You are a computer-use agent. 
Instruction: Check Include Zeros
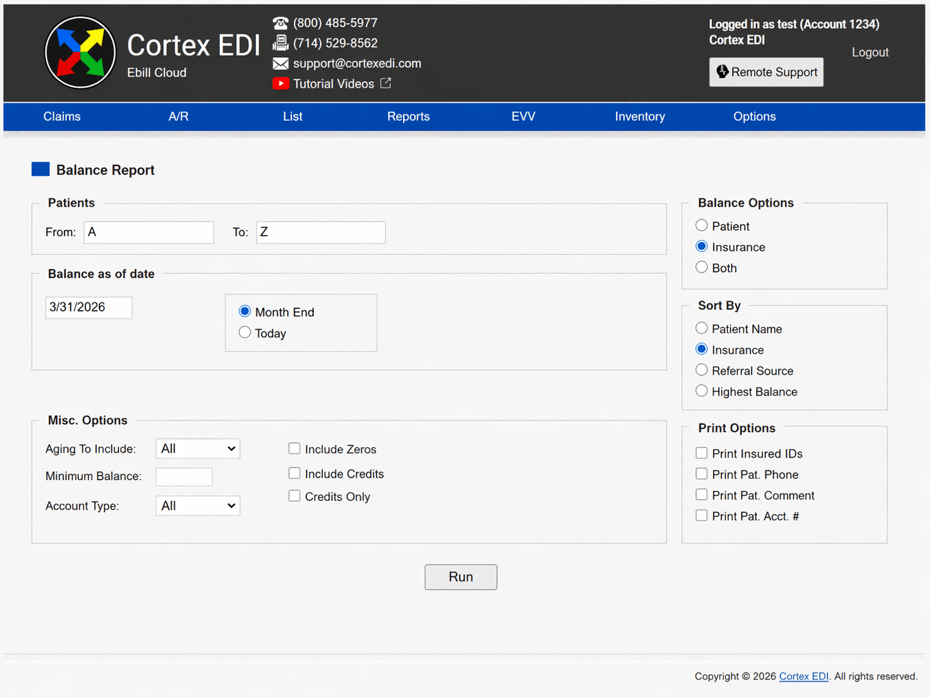(x=295, y=449)
